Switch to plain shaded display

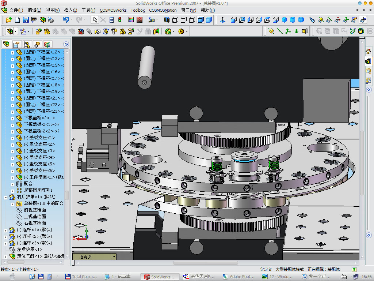click(x=209, y=20)
